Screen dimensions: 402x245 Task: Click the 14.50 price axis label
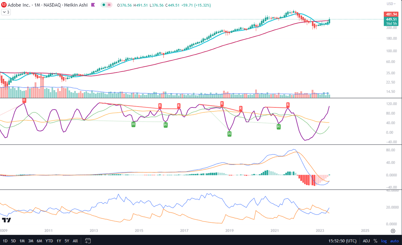point(391,92)
